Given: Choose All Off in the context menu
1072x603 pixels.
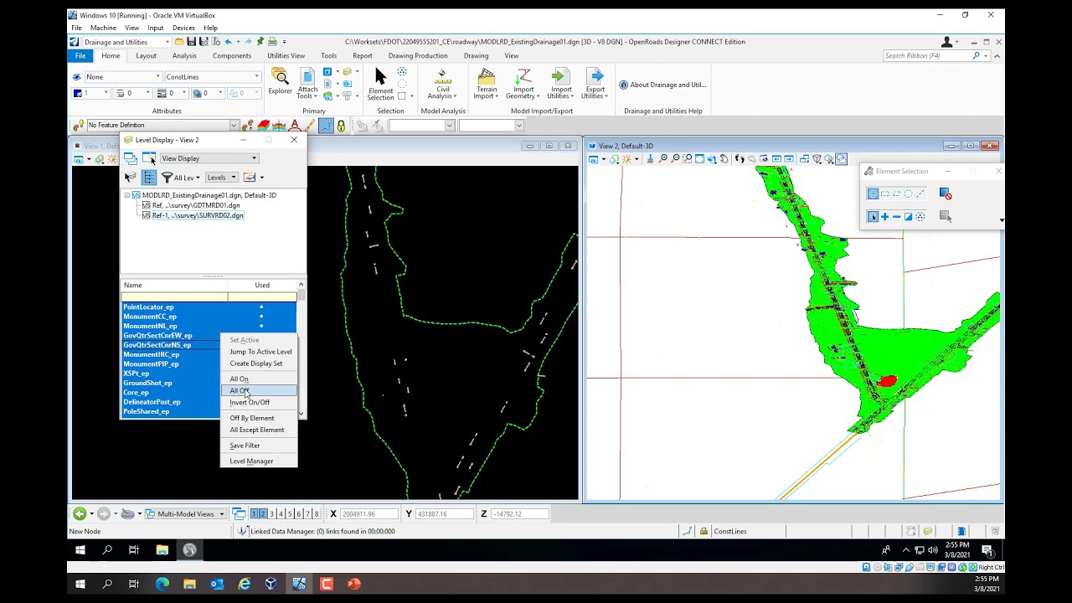Looking at the screenshot, I should [x=258, y=390].
